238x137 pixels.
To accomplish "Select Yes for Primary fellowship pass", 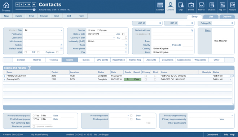I will coord(34,116).
